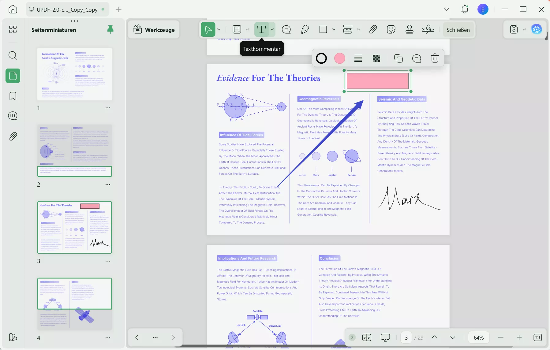Viewport: 550px width, 350px height.
Task: Select the measurement ruler tool
Action: pos(348,30)
